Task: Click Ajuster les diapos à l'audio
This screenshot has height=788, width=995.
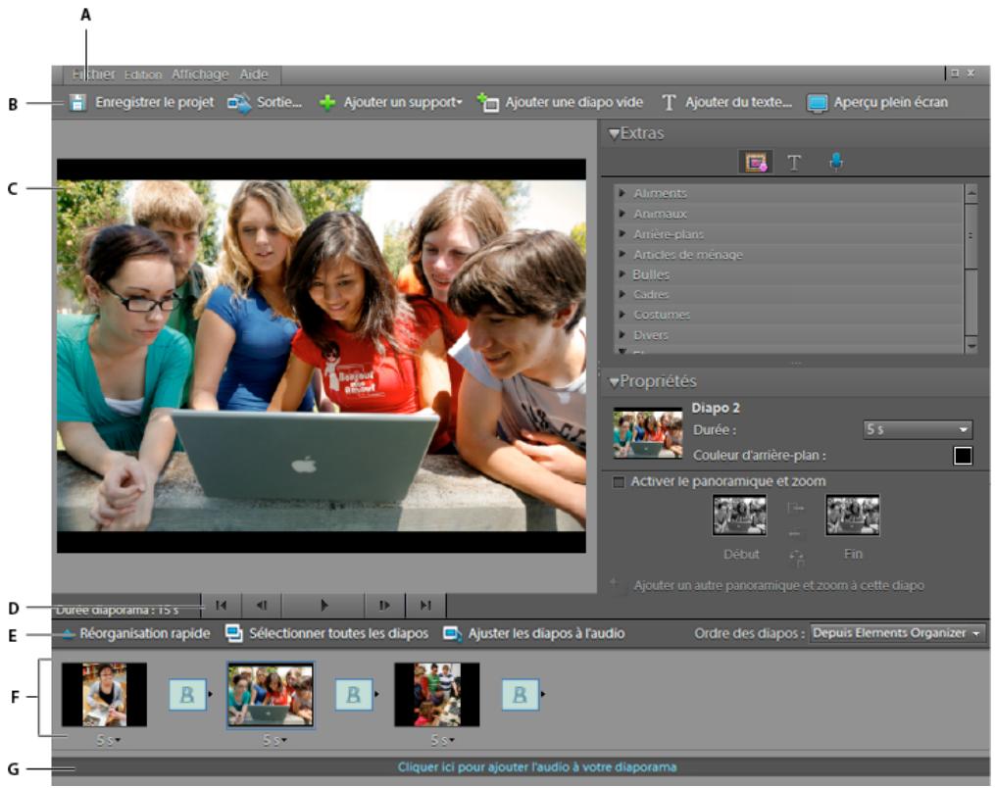Action: click(533, 634)
